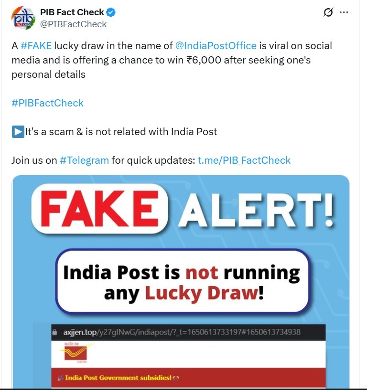Click the padlock icon beside axjjen.top
The height and width of the screenshot is (390, 367).
tap(55, 332)
